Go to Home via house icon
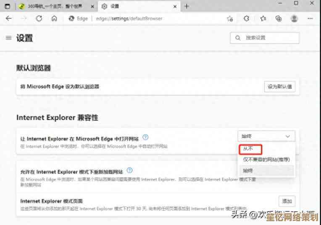Screen dimensions: 321x225 point(54,18)
